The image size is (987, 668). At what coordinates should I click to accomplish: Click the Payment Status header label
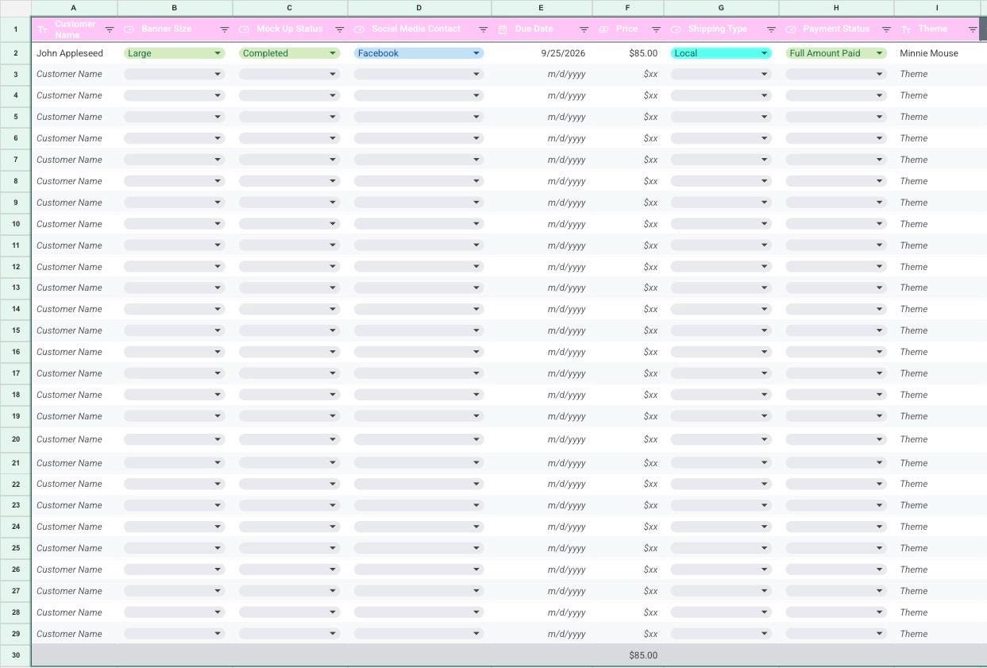[836, 29]
